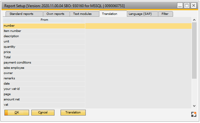200x123 pixels.
Task: Go to the Language (SAP) tab
Action: [x=142, y=14]
